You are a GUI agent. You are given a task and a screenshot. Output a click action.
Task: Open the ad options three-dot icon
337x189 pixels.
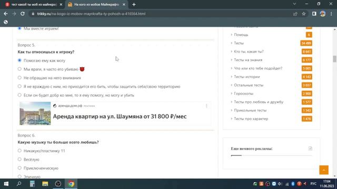(206, 106)
